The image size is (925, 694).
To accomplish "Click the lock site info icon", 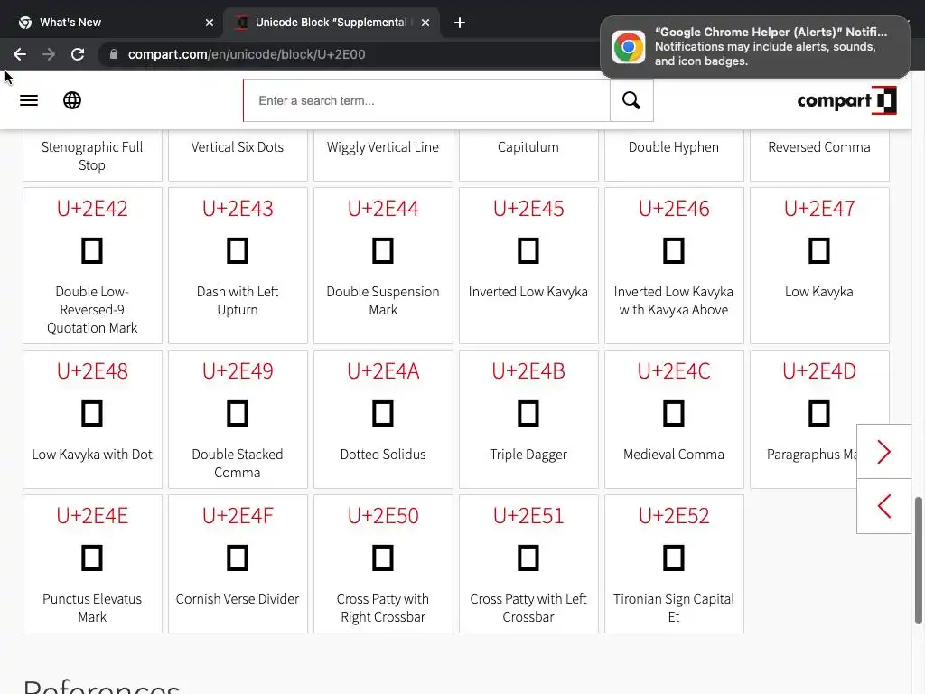I will [x=114, y=54].
